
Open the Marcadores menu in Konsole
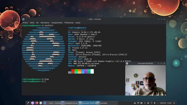[45, 23]
